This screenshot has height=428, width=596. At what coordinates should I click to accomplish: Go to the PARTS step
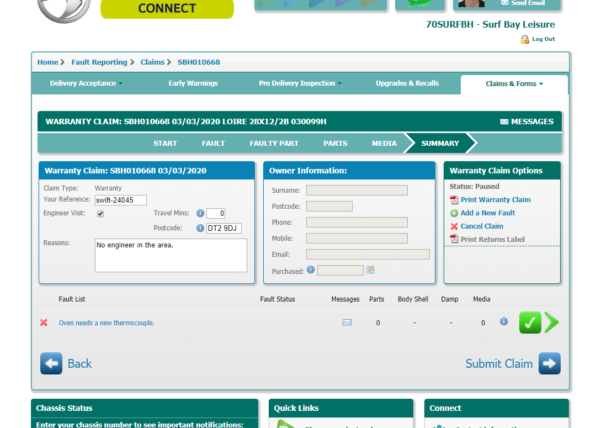pyautogui.click(x=336, y=144)
